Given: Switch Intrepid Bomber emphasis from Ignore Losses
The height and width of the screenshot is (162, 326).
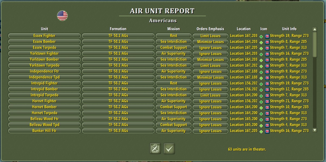Looking at the screenshot, I should (210, 89).
